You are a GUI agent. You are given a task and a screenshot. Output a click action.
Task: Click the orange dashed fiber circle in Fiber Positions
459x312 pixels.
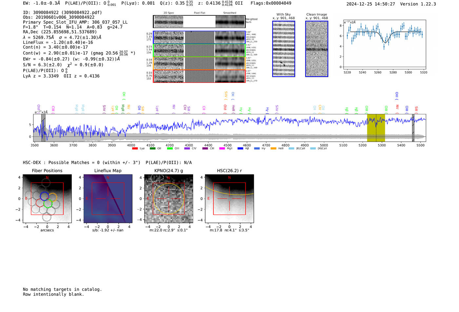tap(52, 198)
